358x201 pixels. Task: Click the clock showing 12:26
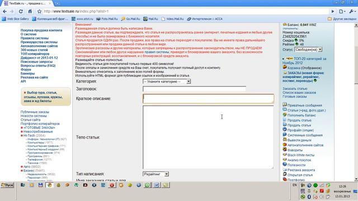click(x=342, y=186)
